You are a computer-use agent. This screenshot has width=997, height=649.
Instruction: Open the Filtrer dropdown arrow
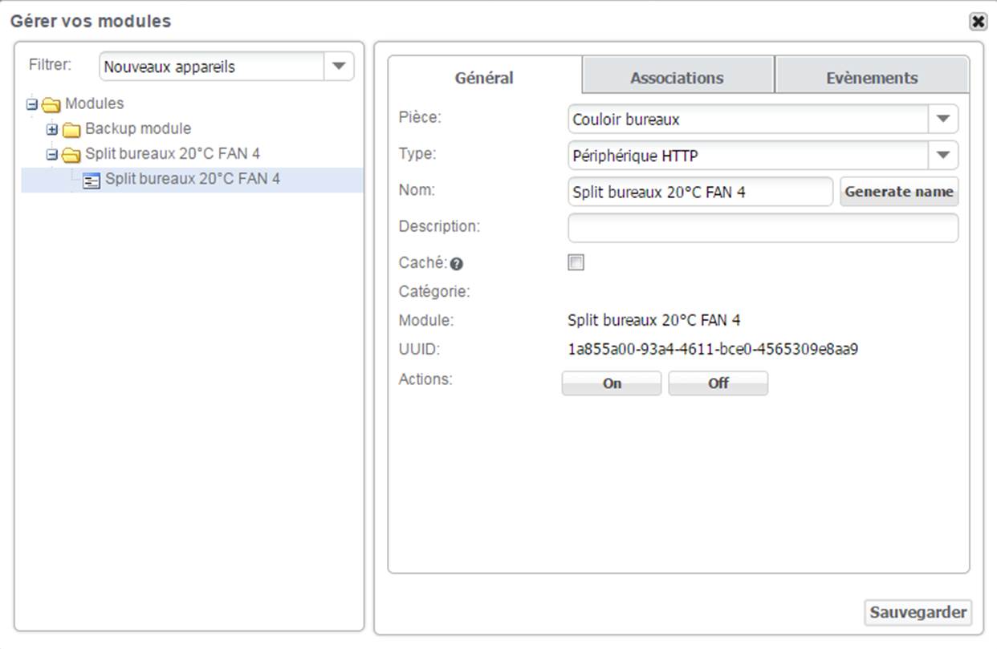click(339, 67)
